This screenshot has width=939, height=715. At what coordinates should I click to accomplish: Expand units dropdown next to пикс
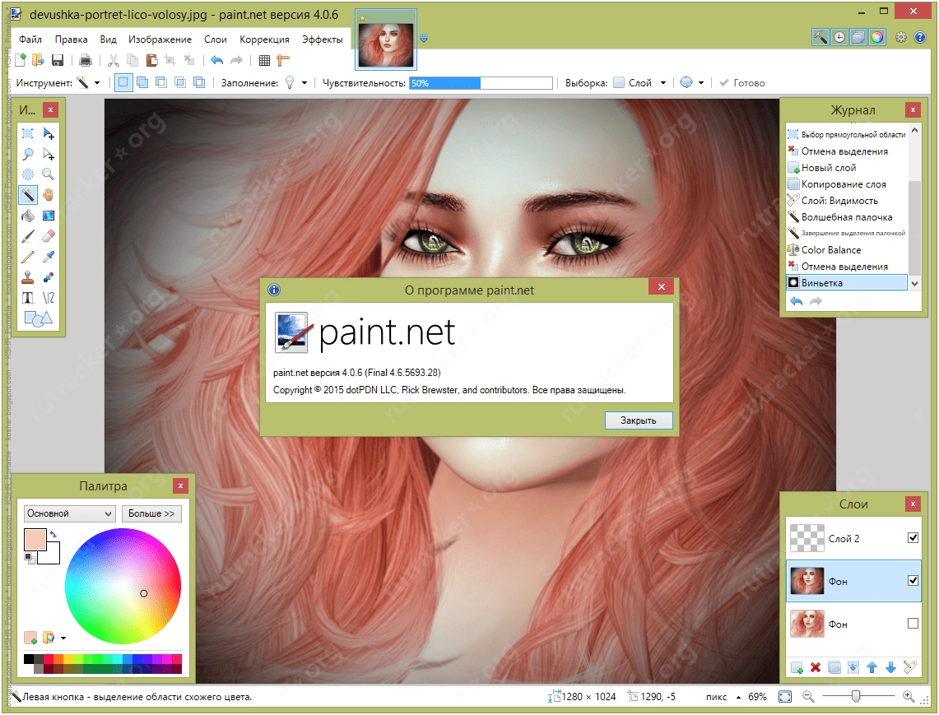[738, 696]
